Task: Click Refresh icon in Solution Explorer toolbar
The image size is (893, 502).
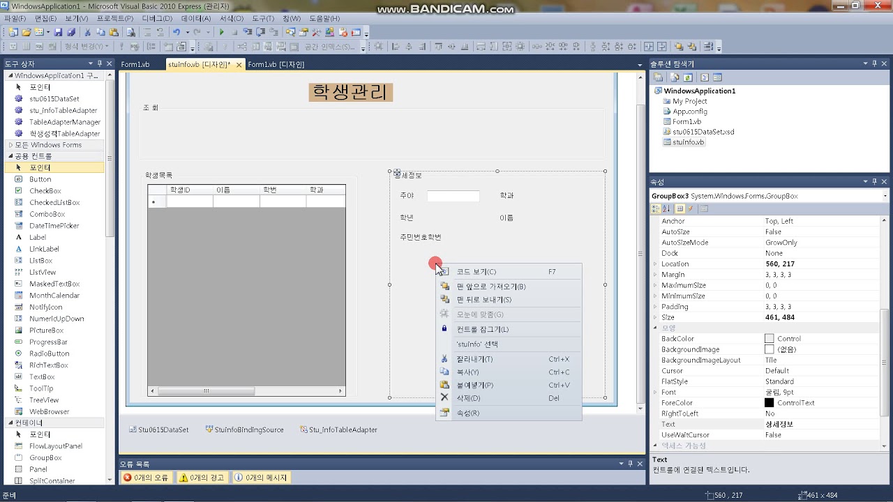Action: tap(688, 77)
